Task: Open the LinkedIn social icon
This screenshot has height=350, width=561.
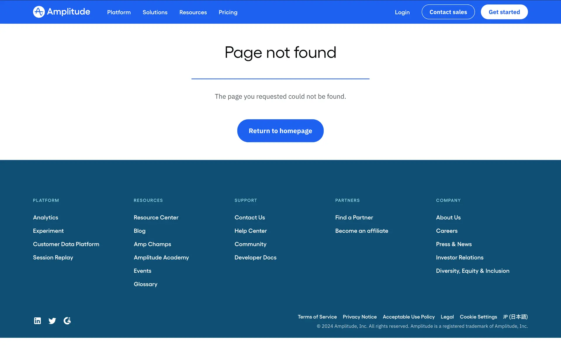Action: (37, 321)
